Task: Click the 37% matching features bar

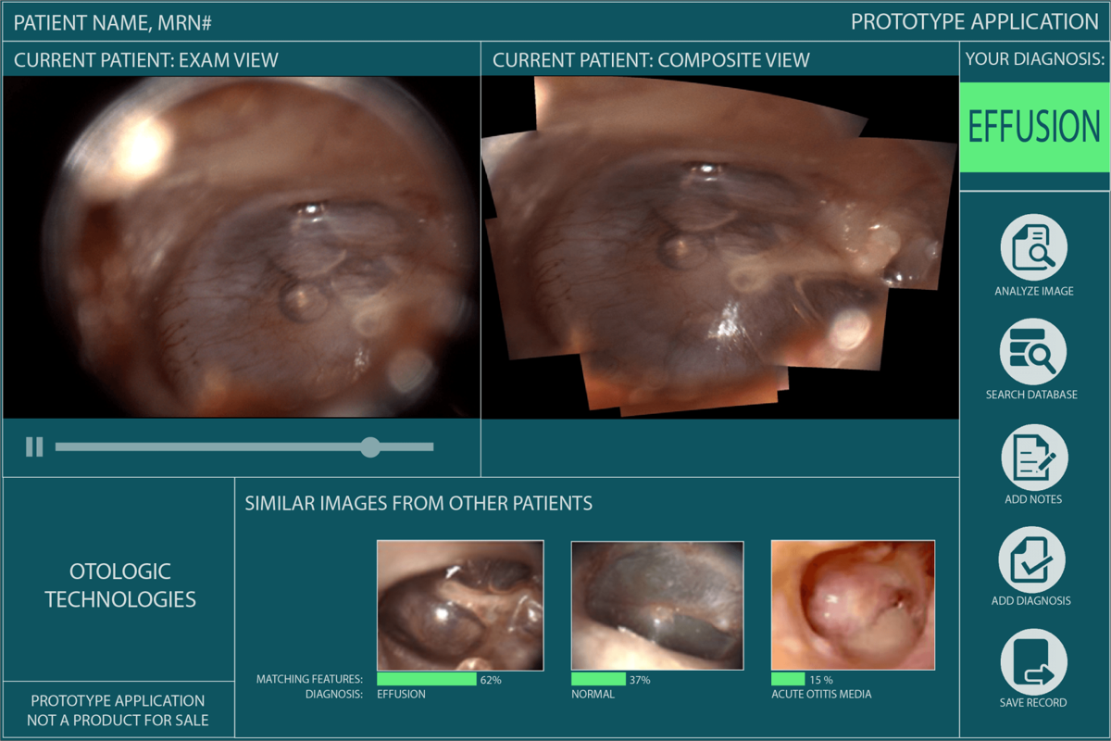Action: 598,679
